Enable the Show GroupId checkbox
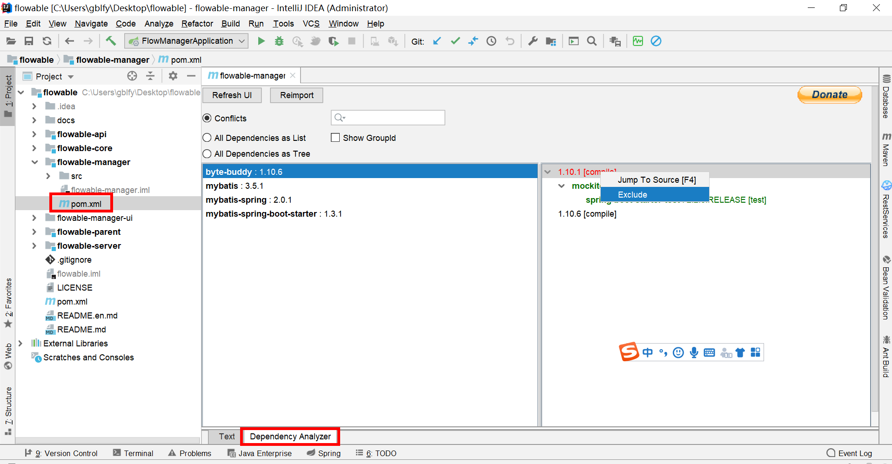Viewport: 892px width, 464px height. (x=335, y=138)
